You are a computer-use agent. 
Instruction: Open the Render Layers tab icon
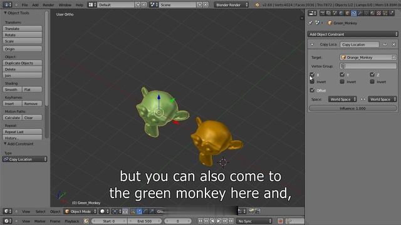tap(328, 13)
